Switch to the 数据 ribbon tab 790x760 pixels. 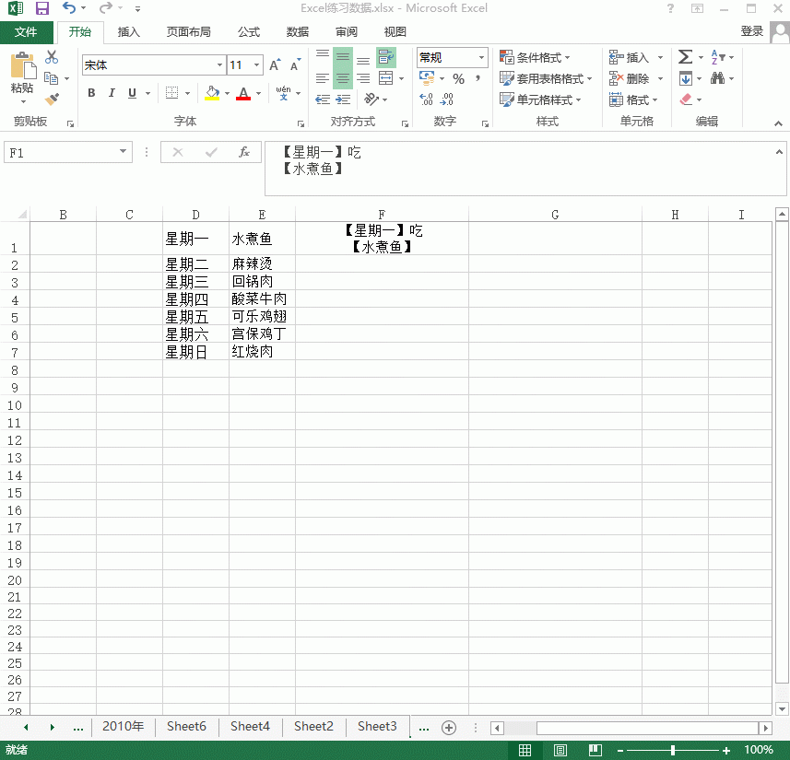point(296,31)
